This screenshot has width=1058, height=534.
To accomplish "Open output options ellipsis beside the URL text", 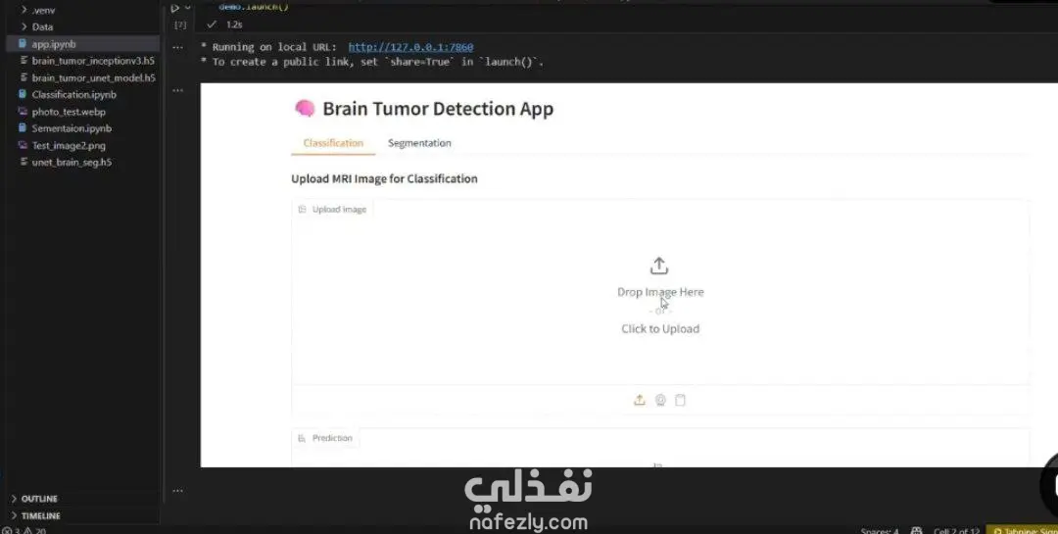I will click(x=177, y=48).
